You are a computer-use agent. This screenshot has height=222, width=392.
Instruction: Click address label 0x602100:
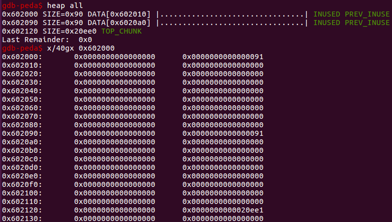tap(22, 193)
